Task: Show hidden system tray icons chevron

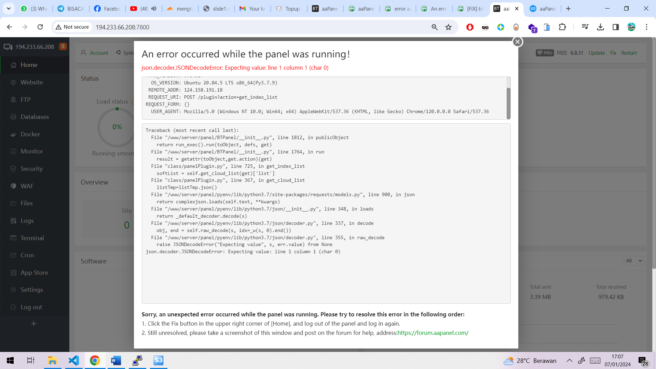Action: pyautogui.click(x=569, y=360)
